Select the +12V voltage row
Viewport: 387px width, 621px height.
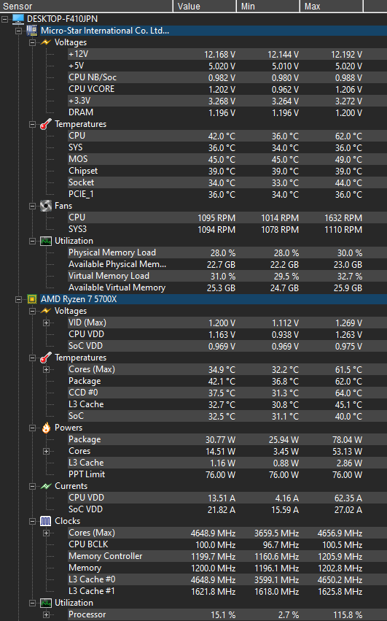point(227,54)
